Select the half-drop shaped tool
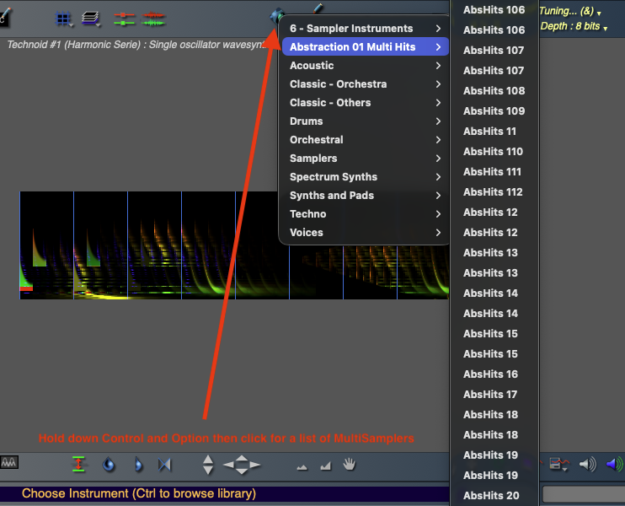 (138, 465)
